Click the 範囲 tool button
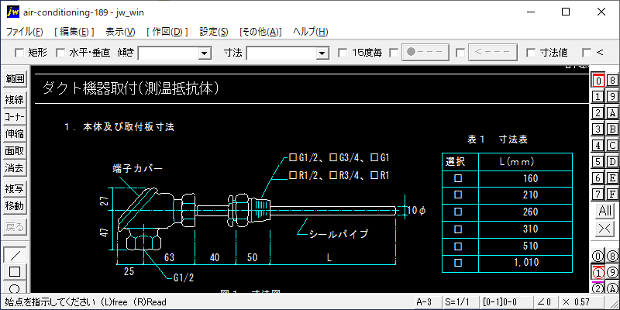The height and width of the screenshot is (310, 620). tap(15, 79)
